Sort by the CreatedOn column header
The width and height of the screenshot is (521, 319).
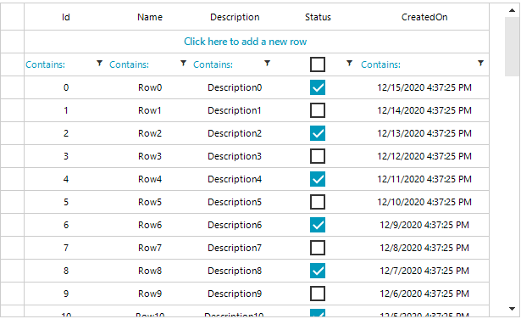tap(424, 17)
